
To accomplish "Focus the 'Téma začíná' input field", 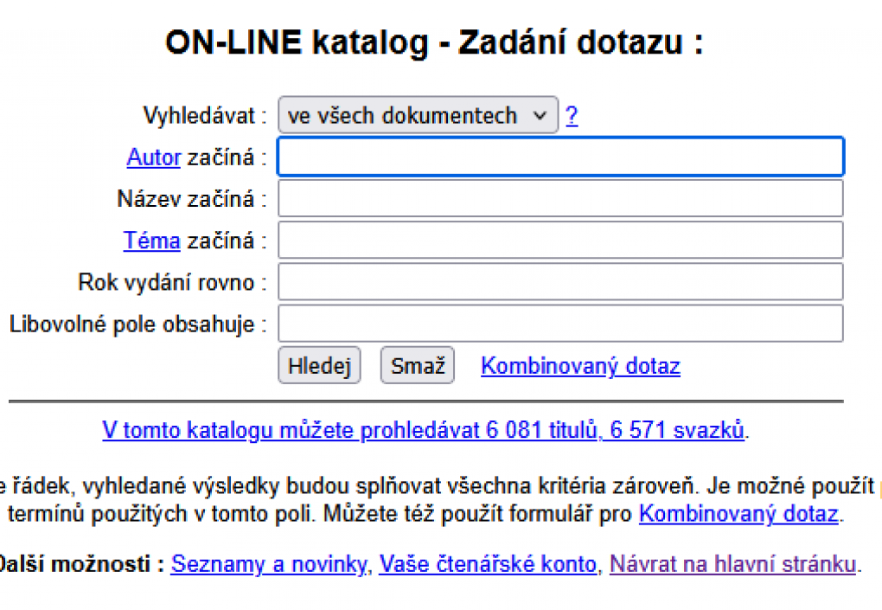I will coord(561,240).
